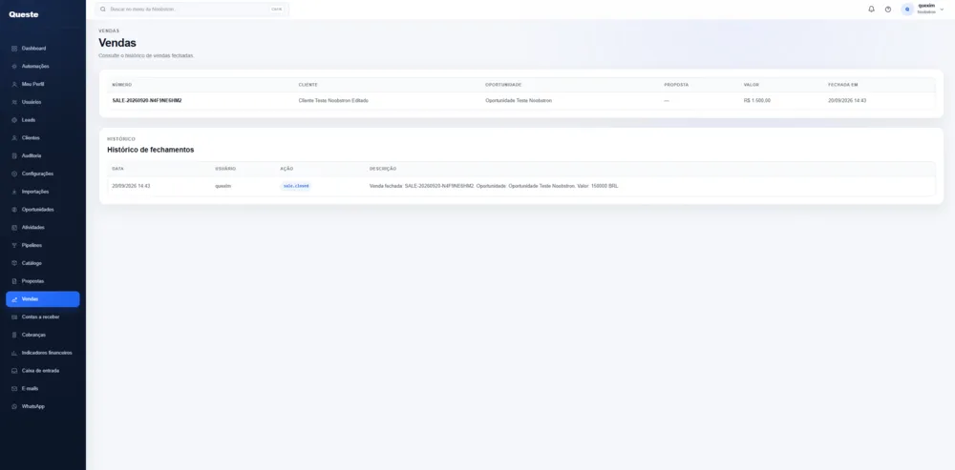Click the user avatar circle

coord(907,10)
